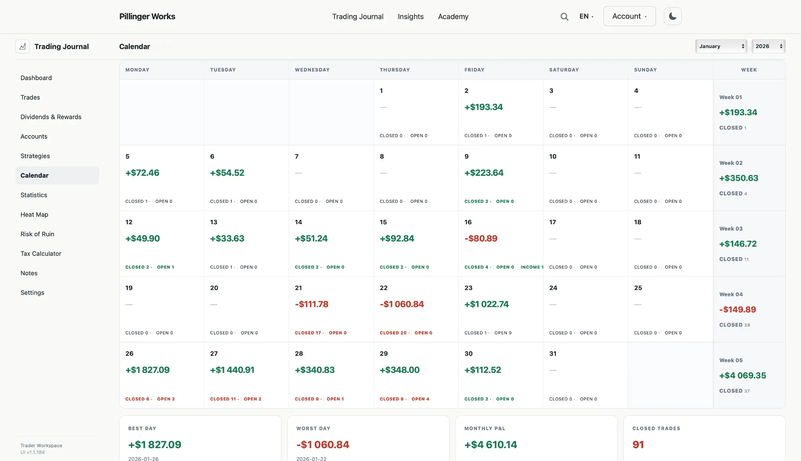Toggle dark mode moon icon
This screenshot has width=801, height=461.
click(673, 16)
